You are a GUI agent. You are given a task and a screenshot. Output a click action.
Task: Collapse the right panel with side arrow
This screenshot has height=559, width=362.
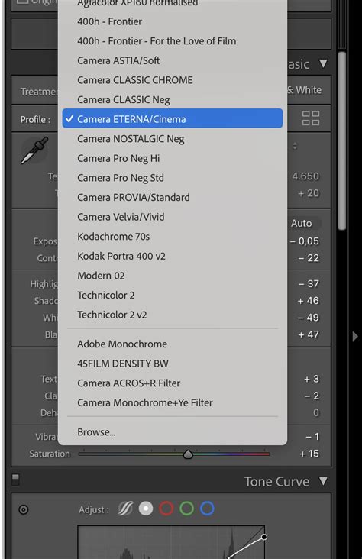tap(355, 336)
